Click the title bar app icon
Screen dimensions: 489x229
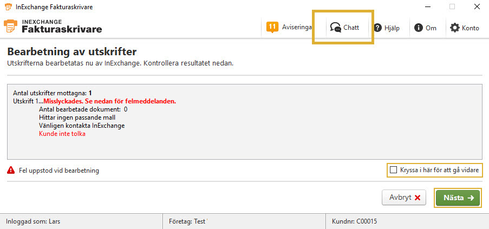[x=9, y=7]
